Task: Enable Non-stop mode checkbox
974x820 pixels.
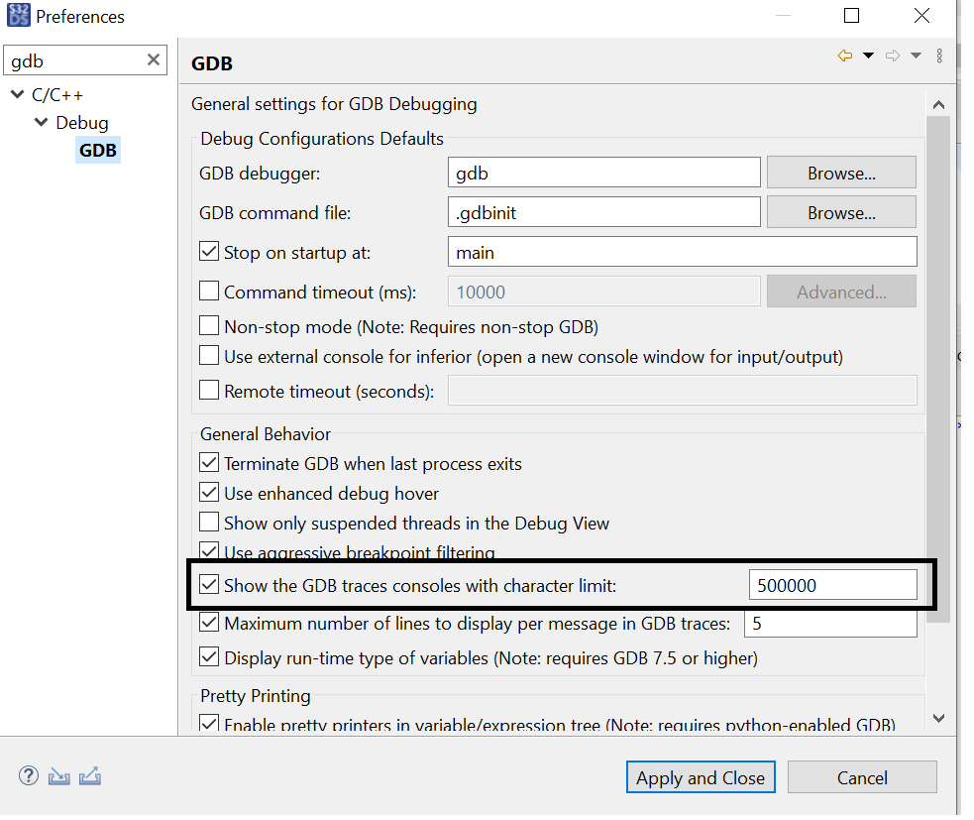Action: pos(209,326)
